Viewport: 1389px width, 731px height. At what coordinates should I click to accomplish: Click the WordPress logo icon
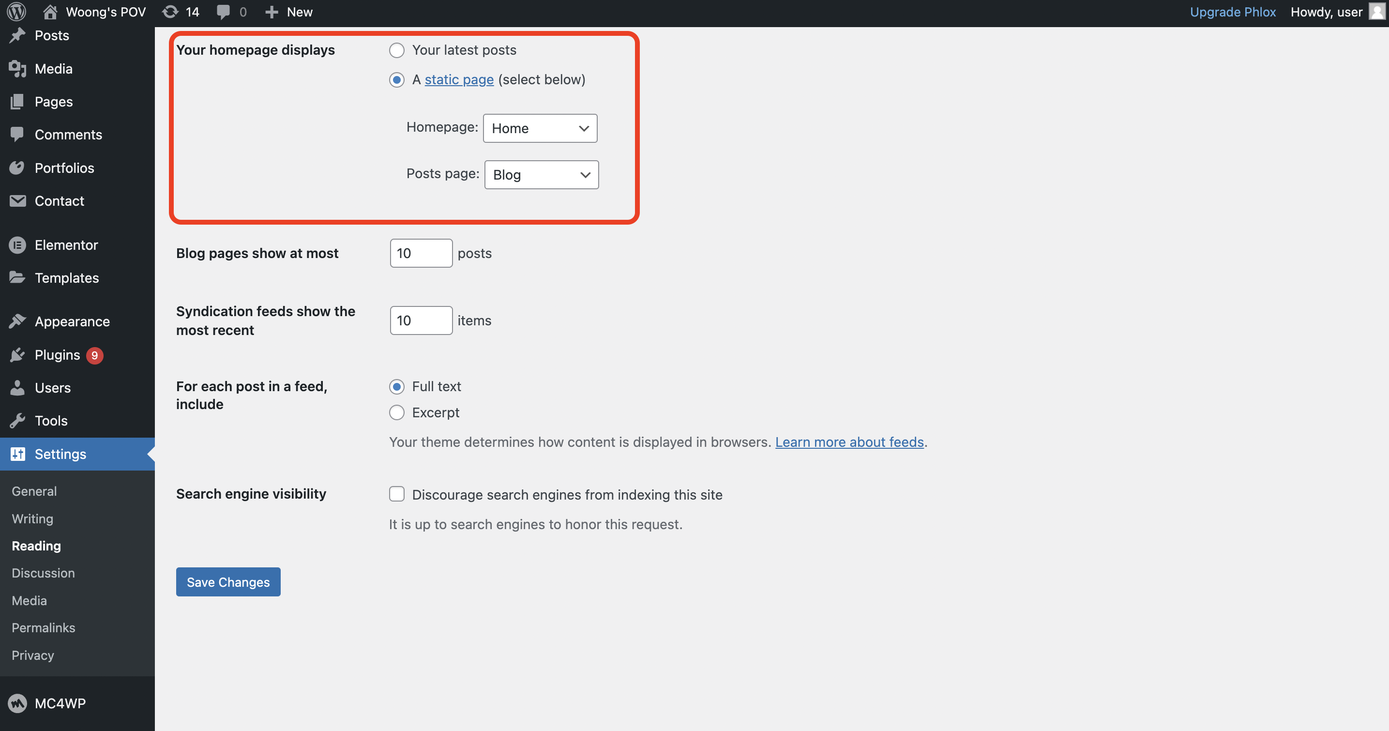click(x=16, y=12)
